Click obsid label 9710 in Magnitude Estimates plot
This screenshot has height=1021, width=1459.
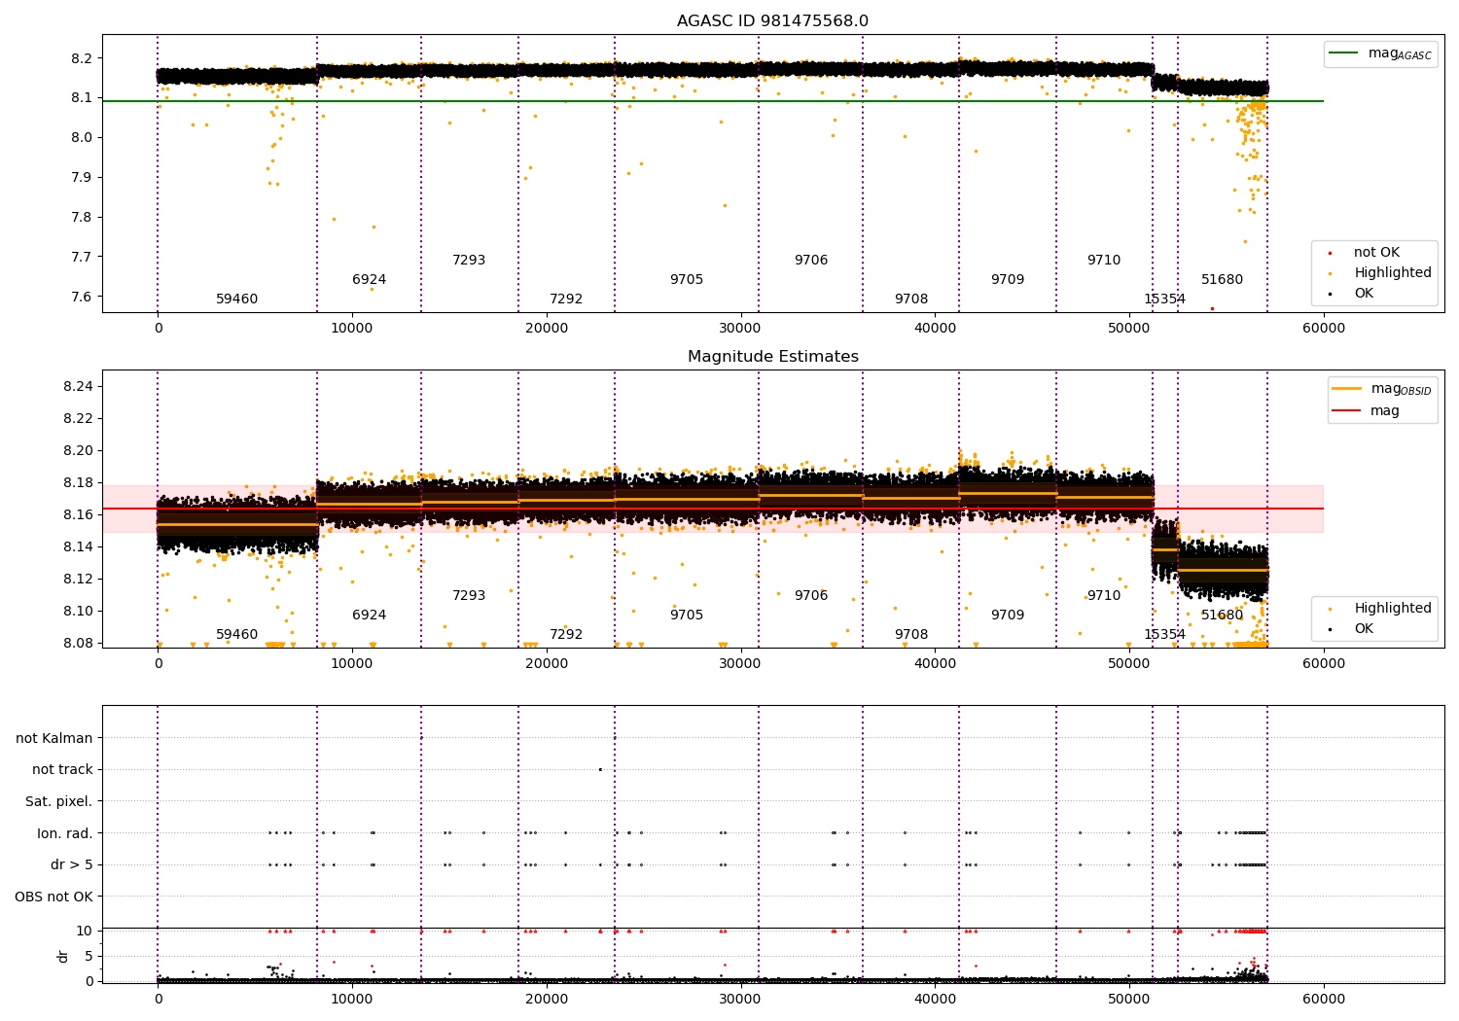click(x=1104, y=596)
